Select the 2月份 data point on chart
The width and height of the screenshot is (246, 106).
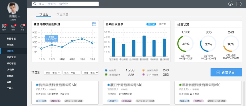51,45
